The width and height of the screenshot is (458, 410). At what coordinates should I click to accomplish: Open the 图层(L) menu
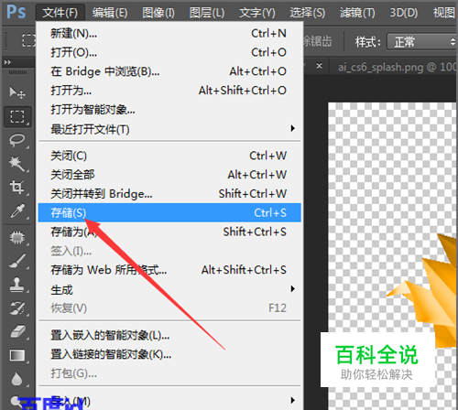coord(207,13)
